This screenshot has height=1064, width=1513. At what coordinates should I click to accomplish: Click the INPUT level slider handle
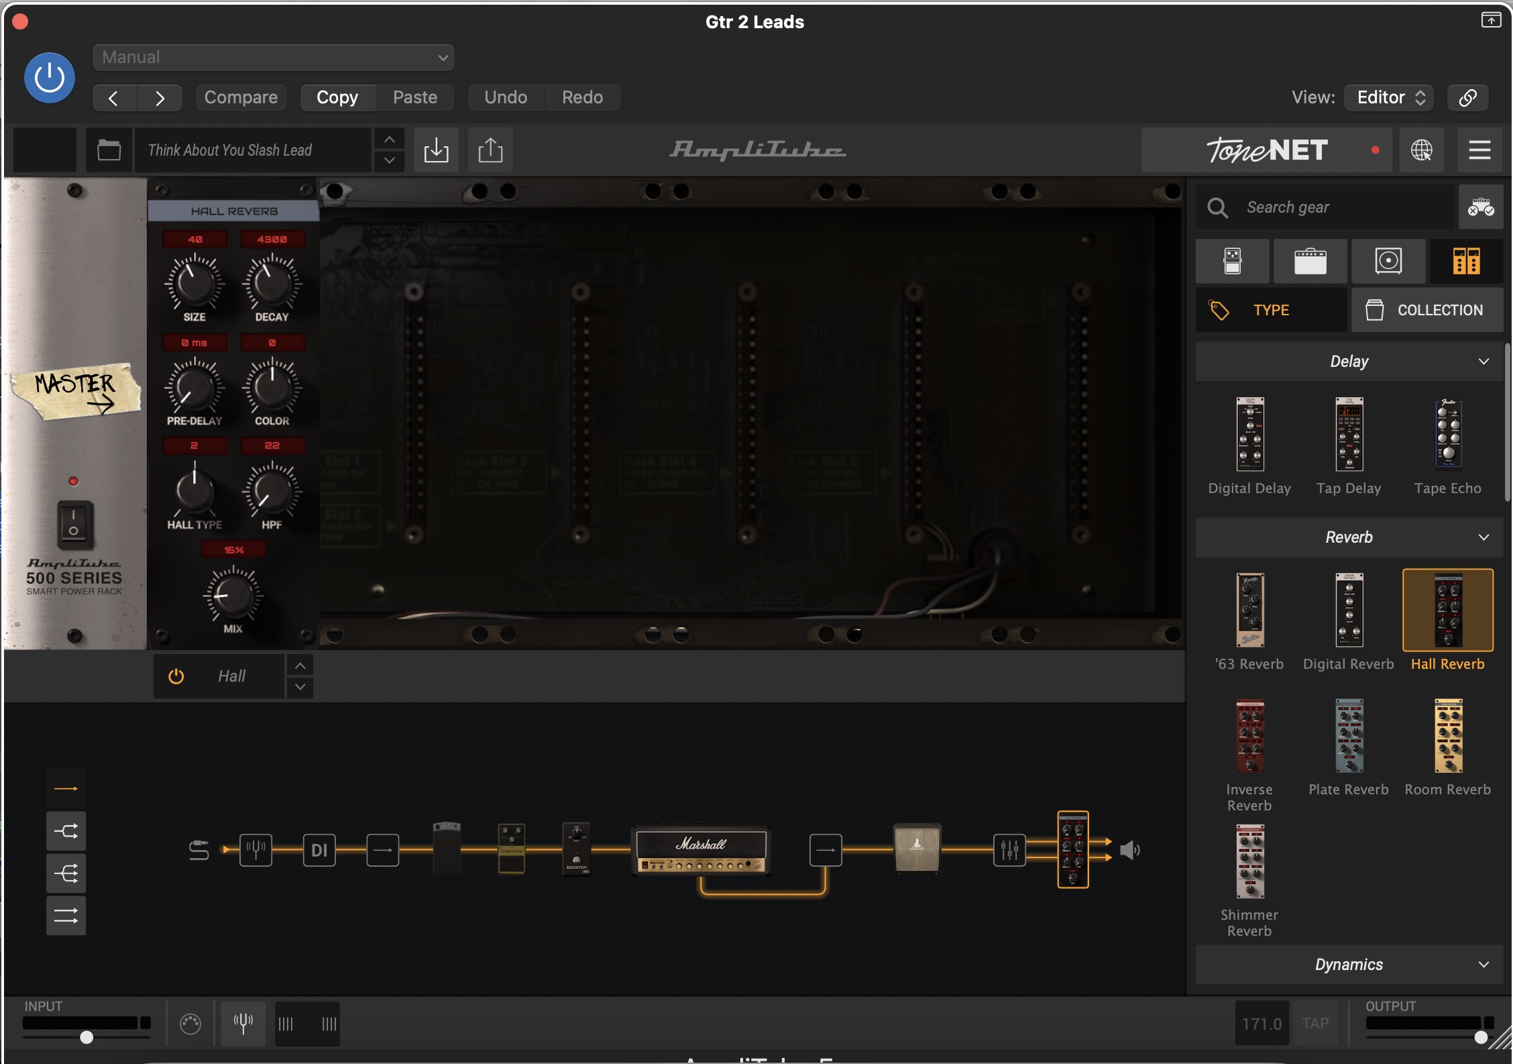point(87,1037)
